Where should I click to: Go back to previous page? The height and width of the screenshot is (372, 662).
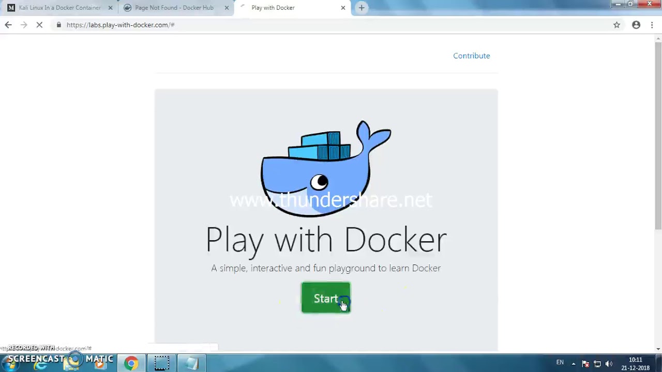(8, 25)
